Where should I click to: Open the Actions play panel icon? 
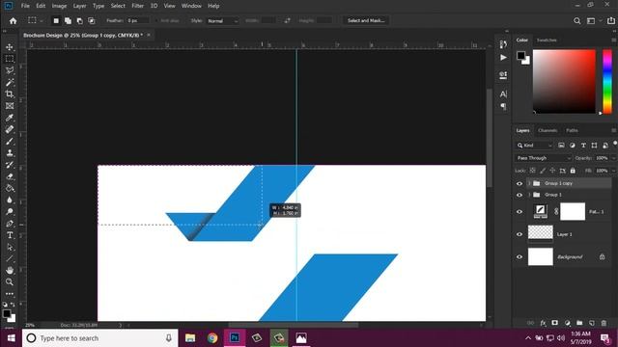coord(503,58)
